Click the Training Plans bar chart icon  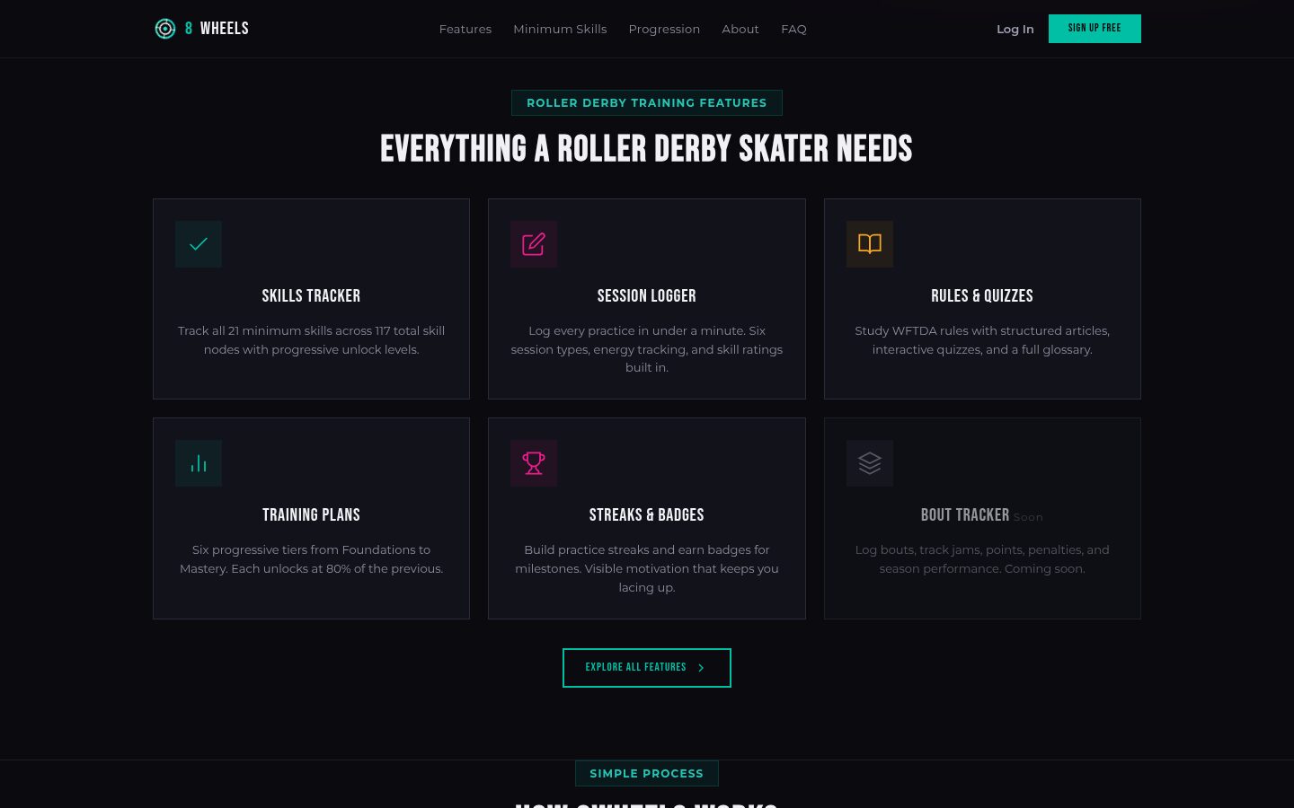coord(199,463)
